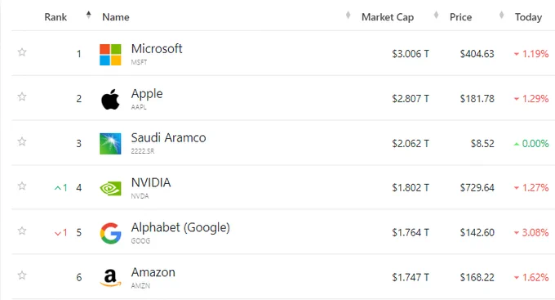The height and width of the screenshot is (300, 555).
Task: Sort using arrows beside Market Cap header
Action: click(436, 15)
